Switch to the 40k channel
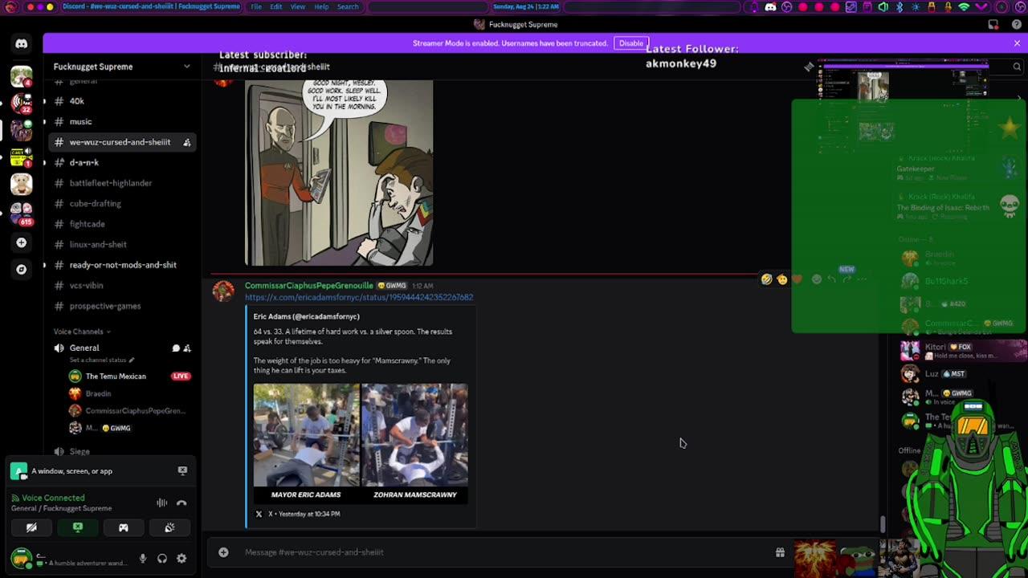The height and width of the screenshot is (578, 1028). 121,101
